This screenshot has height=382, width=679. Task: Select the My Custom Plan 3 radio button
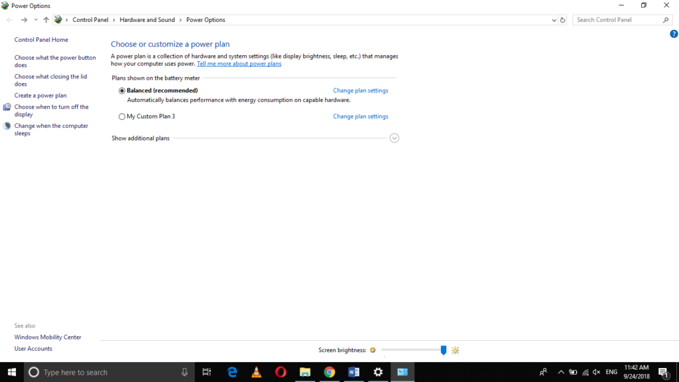click(x=121, y=116)
